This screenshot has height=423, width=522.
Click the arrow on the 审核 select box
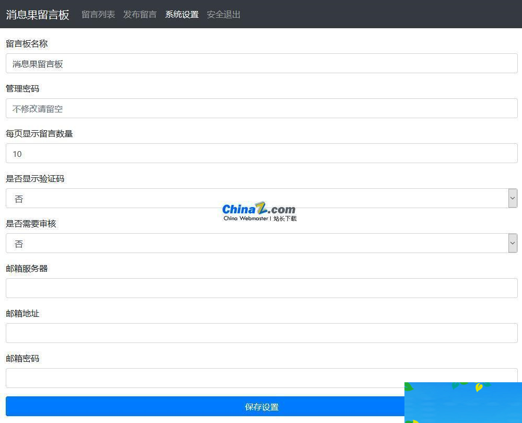coord(513,243)
